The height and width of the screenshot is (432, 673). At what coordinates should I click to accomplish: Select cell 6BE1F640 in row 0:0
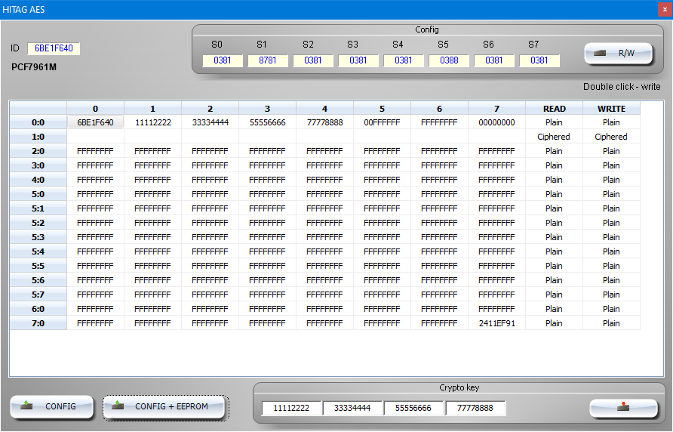coord(95,122)
